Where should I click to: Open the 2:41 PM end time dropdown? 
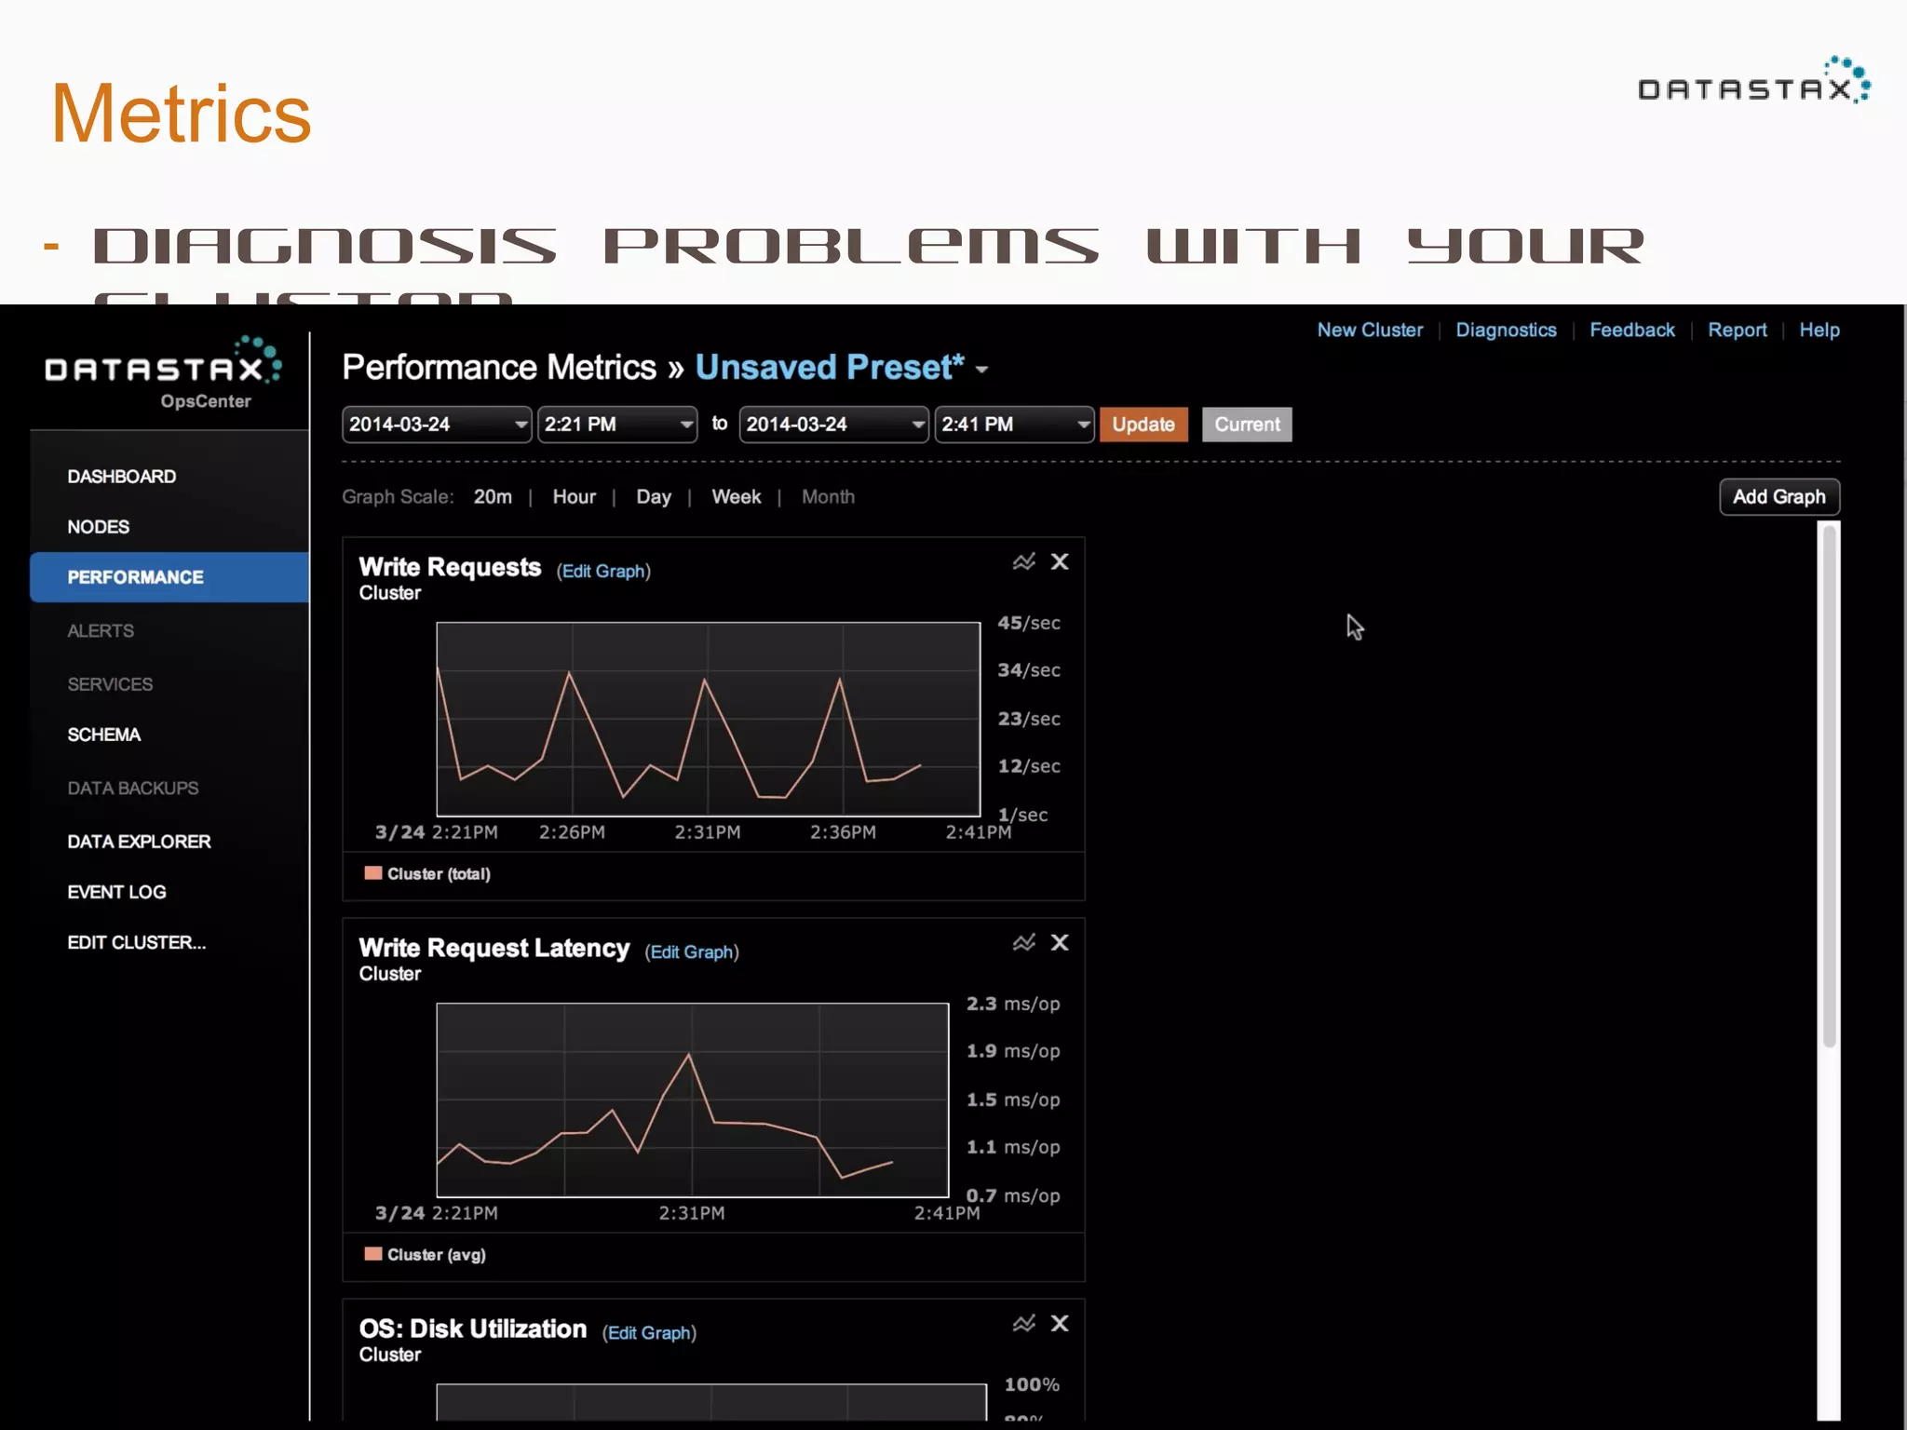[1014, 425]
